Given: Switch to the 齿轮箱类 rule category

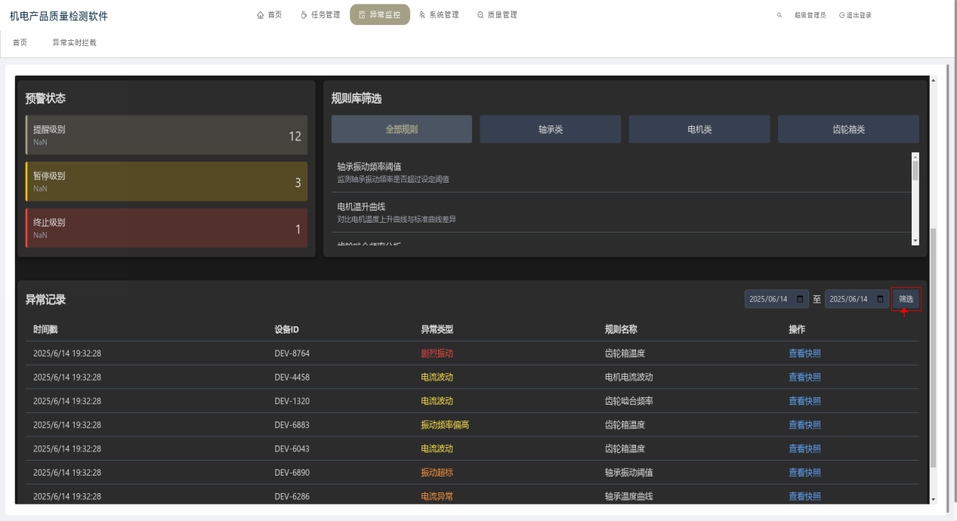Looking at the screenshot, I should (847, 129).
